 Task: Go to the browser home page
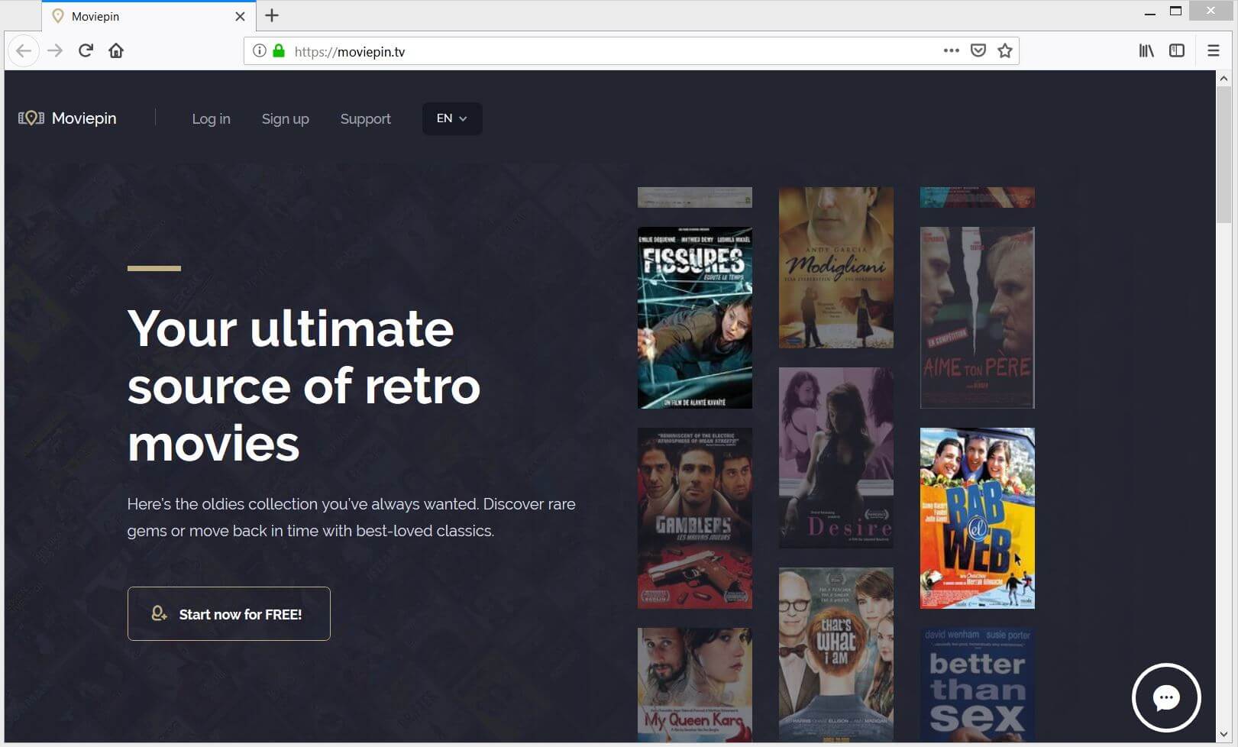click(116, 51)
